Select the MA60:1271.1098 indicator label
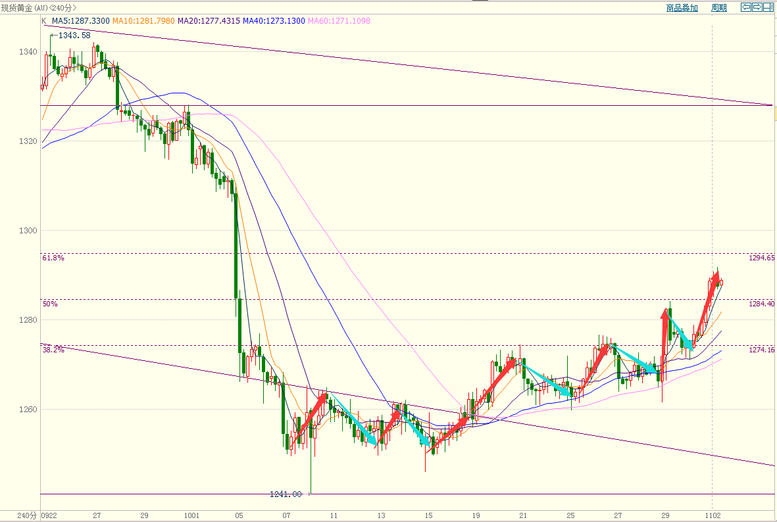This screenshot has width=777, height=522. [x=339, y=21]
